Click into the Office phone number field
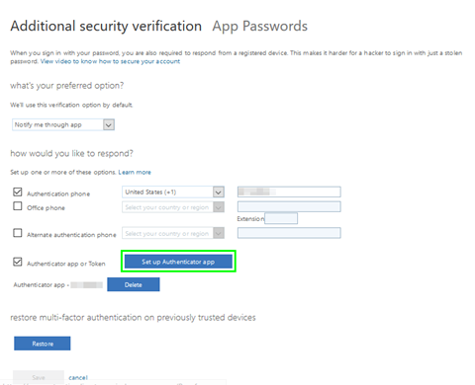 [x=289, y=206]
